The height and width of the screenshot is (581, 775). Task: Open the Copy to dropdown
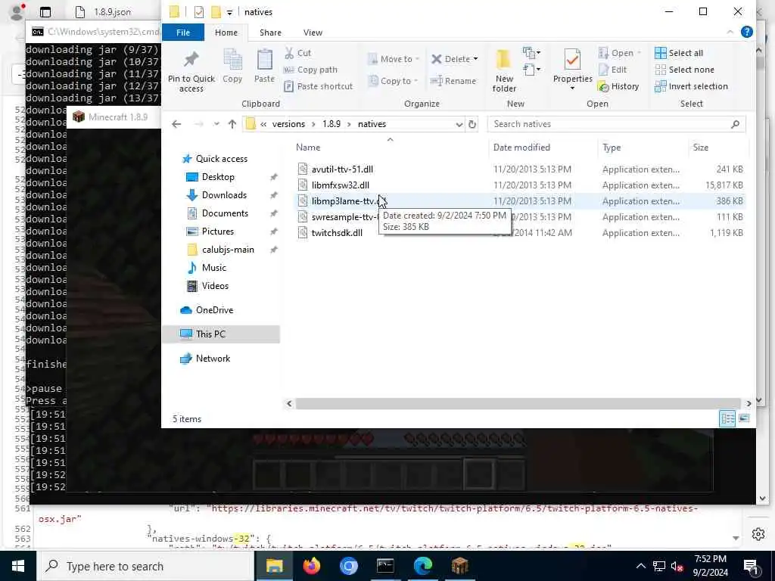click(x=394, y=81)
